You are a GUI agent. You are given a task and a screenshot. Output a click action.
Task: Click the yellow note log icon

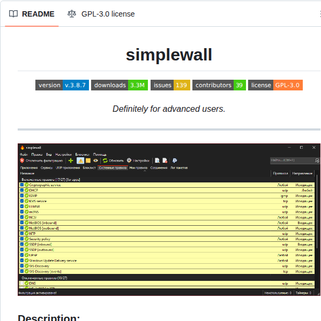pyautogui.click(x=88, y=160)
